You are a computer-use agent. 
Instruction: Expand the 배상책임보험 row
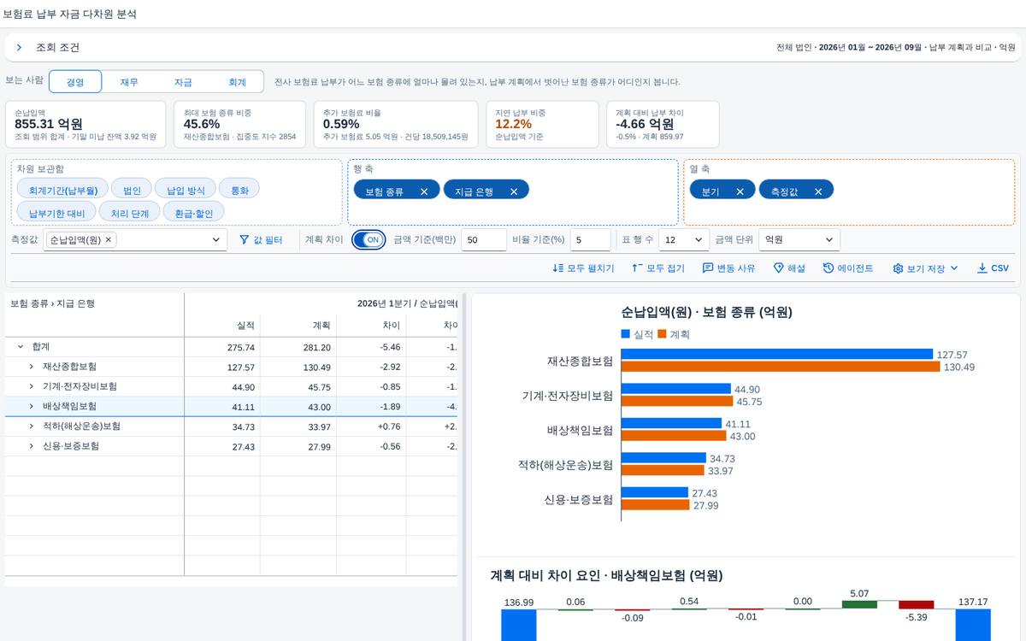coord(31,406)
